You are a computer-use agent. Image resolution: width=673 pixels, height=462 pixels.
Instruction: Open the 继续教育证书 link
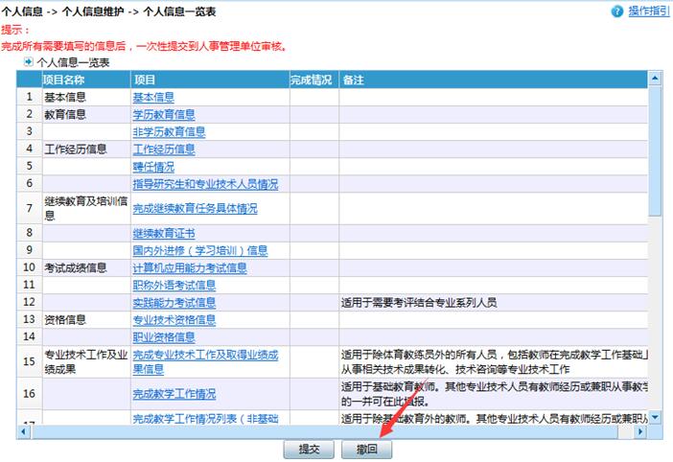click(x=163, y=233)
